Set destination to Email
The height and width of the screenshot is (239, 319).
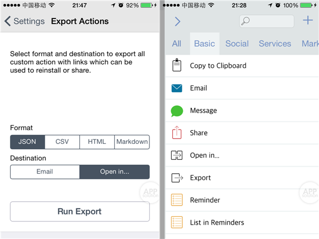(x=45, y=172)
